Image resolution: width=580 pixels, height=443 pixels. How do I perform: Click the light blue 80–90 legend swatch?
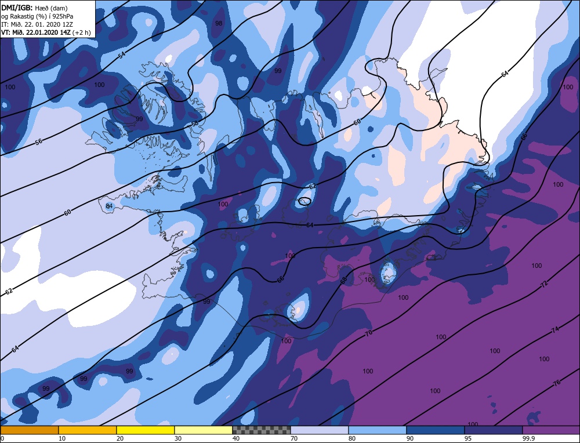378,430
